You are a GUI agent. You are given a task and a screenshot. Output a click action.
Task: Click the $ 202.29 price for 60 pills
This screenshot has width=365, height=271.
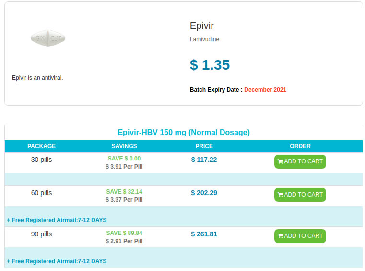point(204,193)
